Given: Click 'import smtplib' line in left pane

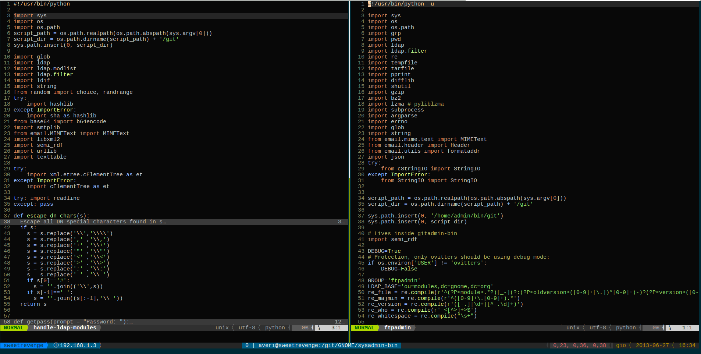Looking at the screenshot, I should pyautogui.click(x=37, y=127).
